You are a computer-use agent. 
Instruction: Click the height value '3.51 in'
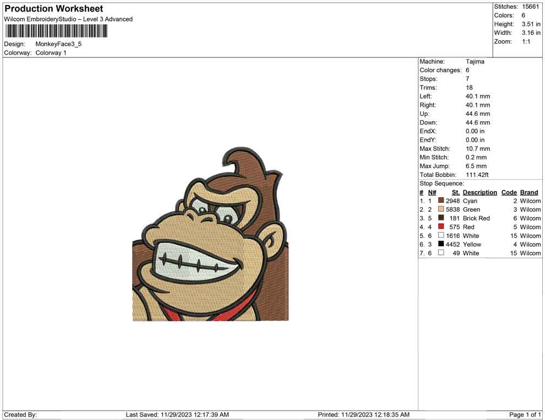tap(531, 24)
